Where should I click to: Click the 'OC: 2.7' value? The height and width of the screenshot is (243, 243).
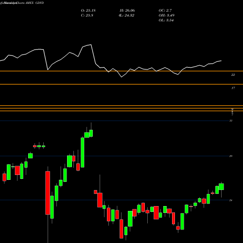pyautogui.click(x=165, y=11)
